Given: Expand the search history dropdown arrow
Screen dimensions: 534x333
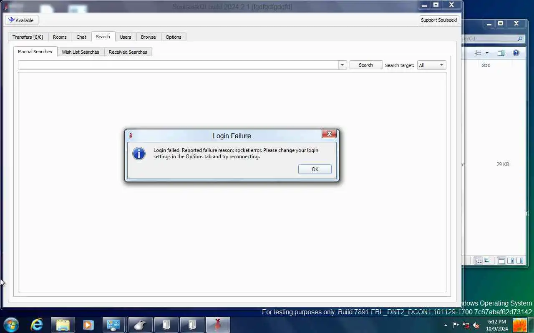Looking at the screenshot, I should [x=343, y=65].
